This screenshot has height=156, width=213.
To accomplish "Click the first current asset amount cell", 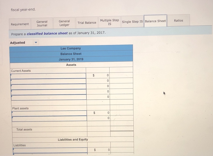I will coord(98,75).
